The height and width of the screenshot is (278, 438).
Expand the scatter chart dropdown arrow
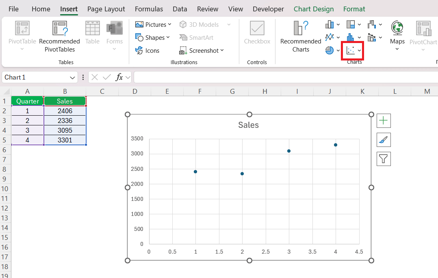[x=360, y=50]
